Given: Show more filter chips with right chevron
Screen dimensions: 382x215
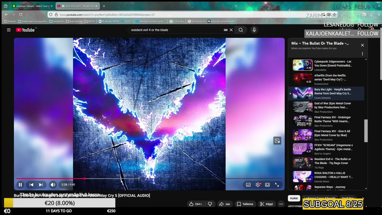Looking at the screenshot, I should tap(363, 198).
